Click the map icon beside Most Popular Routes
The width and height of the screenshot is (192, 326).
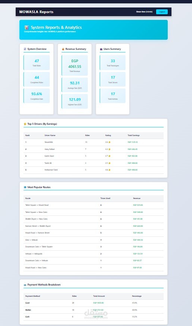(25, 187)
